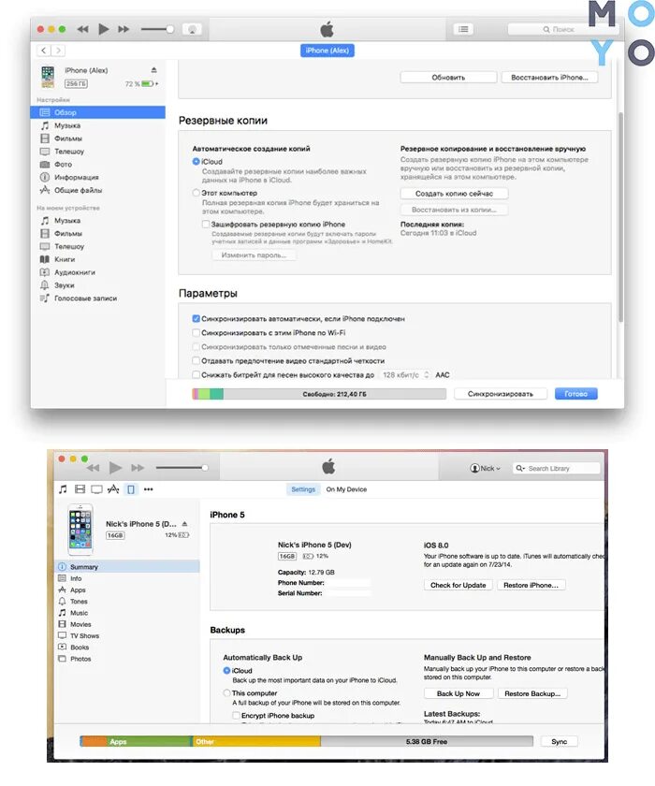Viewport: 655px width, 786px height.
Task: Eject Nick's iPhone 5
Action: coord(184,524)
